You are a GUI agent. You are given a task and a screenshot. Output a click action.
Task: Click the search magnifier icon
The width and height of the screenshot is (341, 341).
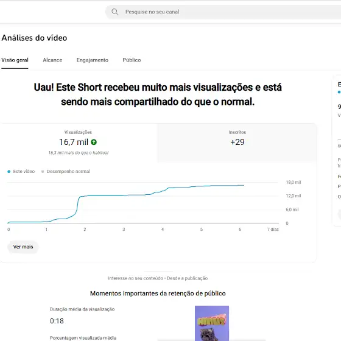pos(115,12)
